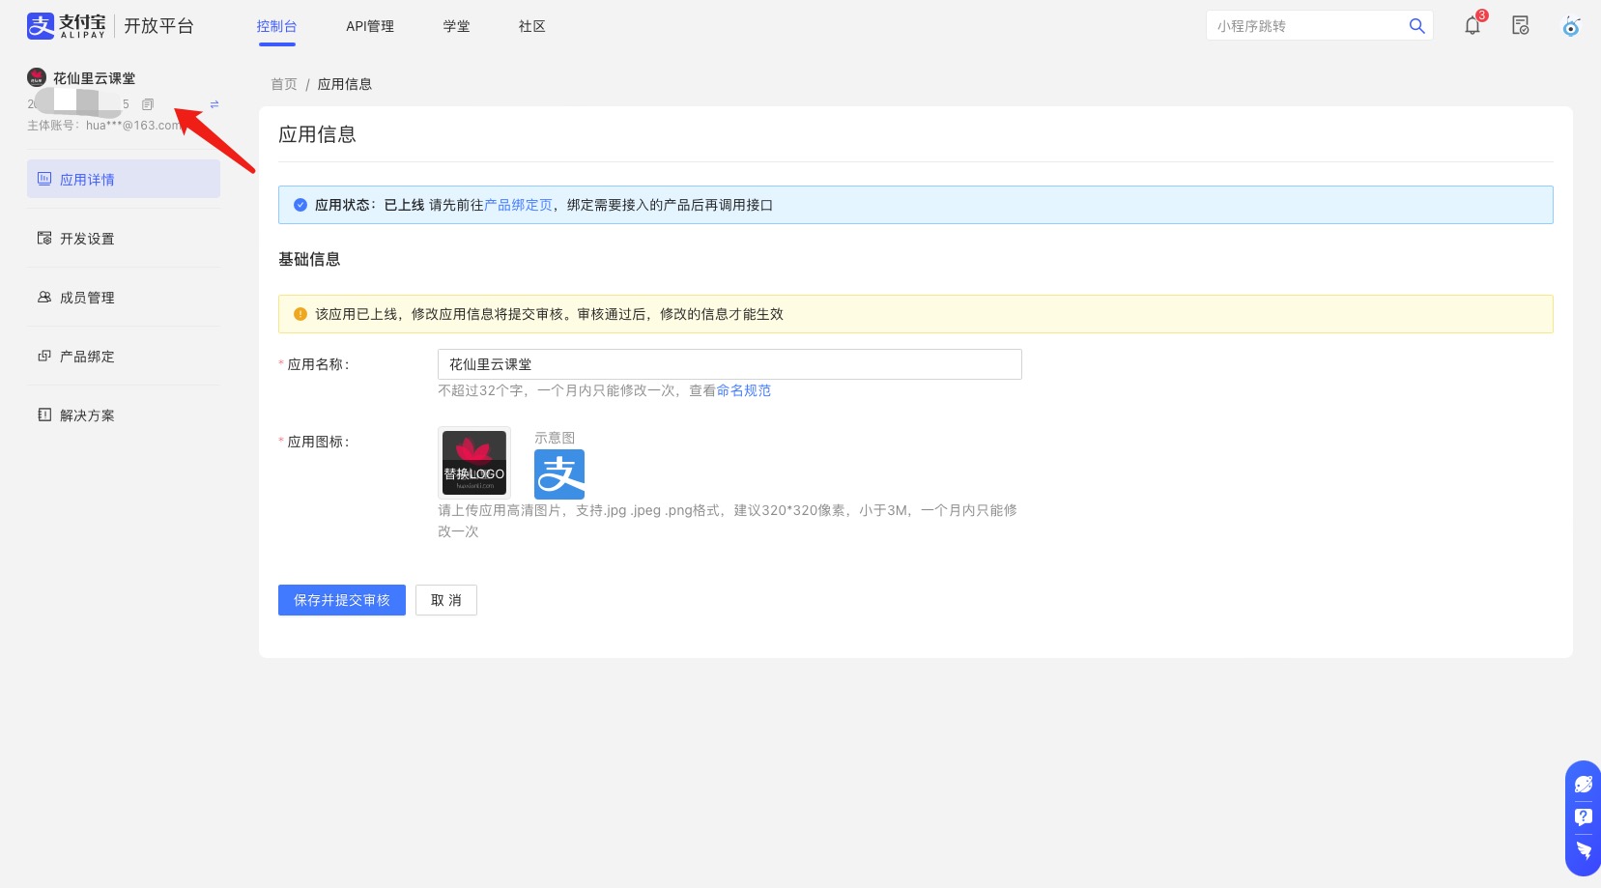
Task: Click the Alipay sample logo image
Action: (x=559, y=473)
